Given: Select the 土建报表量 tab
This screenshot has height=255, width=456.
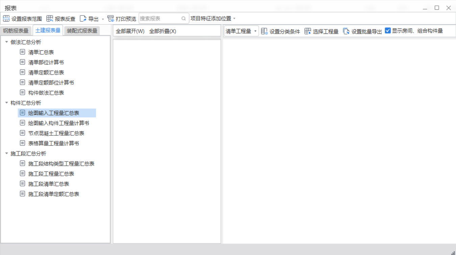Looking at the screenshot, I should point(48,30).
